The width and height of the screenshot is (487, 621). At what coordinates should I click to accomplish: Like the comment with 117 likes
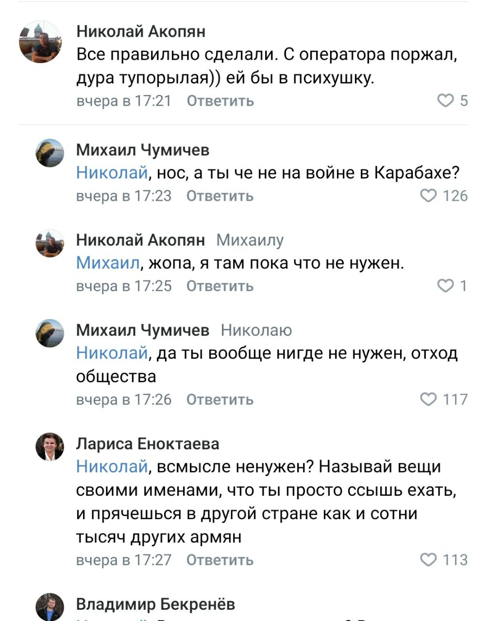(428, 399)
